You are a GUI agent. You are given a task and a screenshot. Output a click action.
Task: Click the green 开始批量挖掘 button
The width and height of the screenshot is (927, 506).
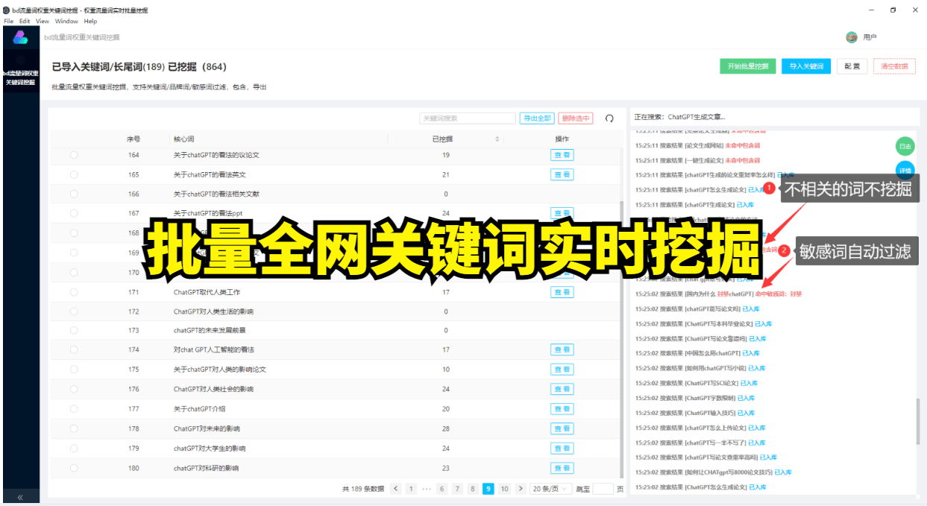tap(747, 66)
